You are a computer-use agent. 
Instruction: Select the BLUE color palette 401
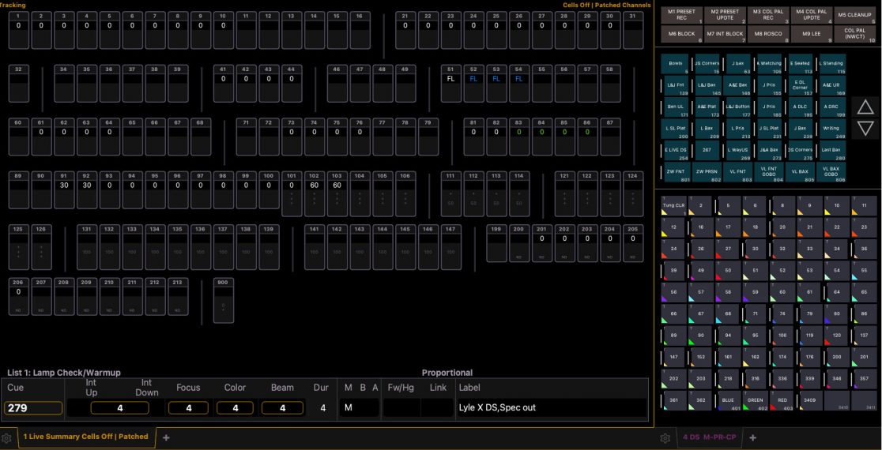click(728, 401)
